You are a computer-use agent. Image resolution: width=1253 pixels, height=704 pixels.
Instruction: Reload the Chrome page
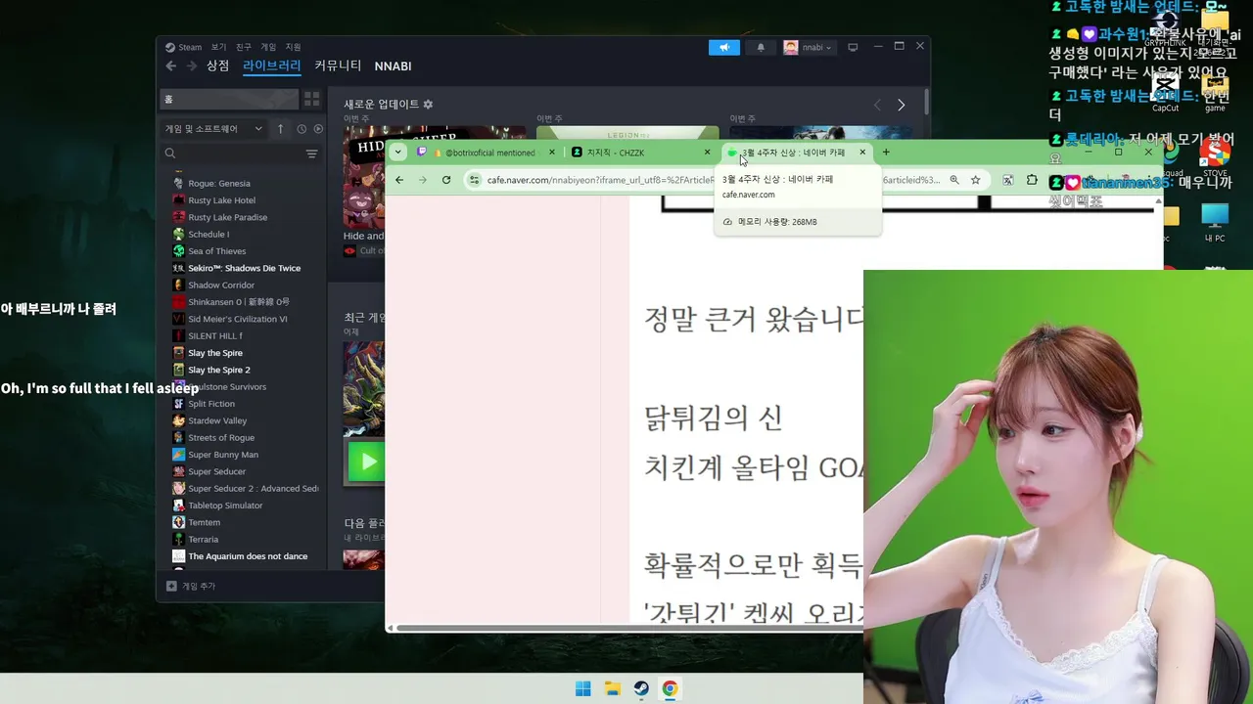pyautogui.click(x=446, y=180)
